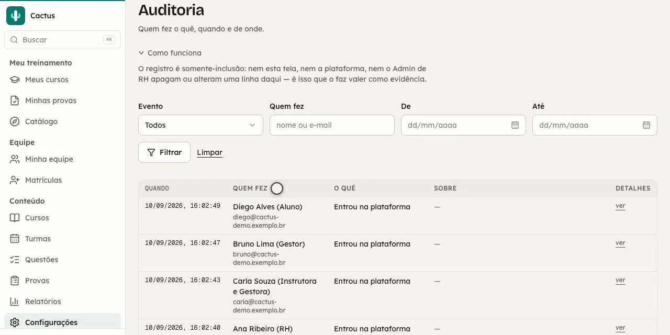Open Questões page
Viewport: 670px width, 335px height.
(x=62, y=260)
